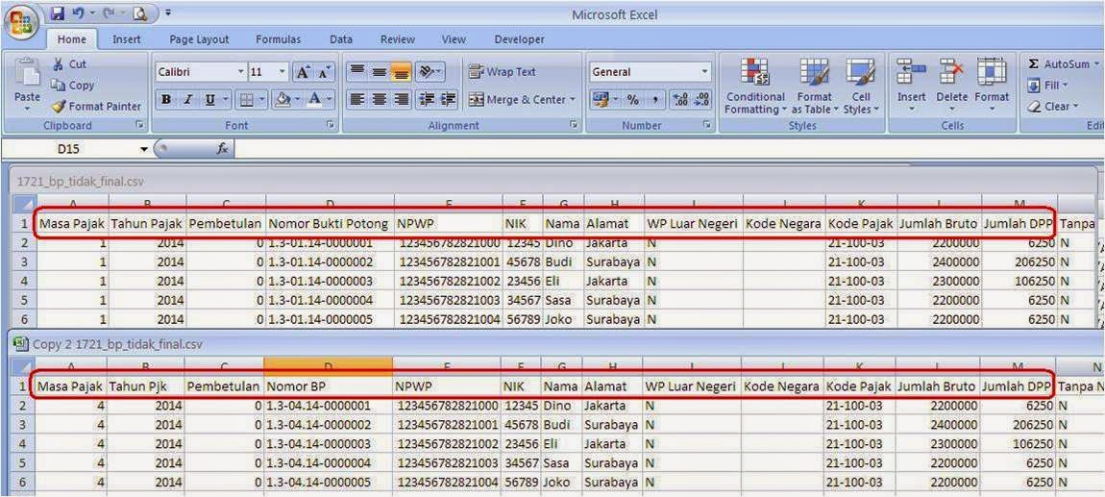The image size is (1105, 497).
Task: Apply Comma Style number format
Action: pos(654,100)
